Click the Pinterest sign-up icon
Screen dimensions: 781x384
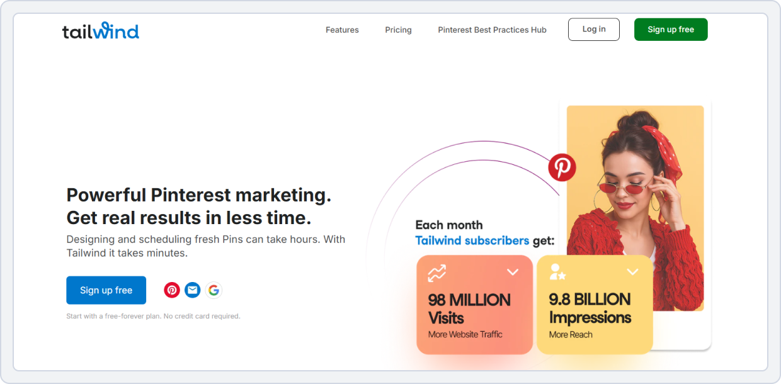(x=172, y=290)
